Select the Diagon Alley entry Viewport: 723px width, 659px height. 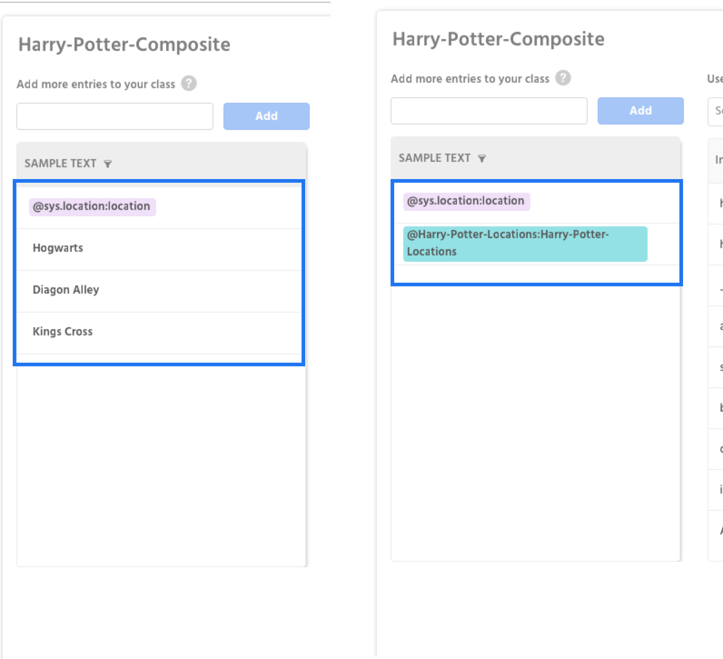tap(66, 290)
